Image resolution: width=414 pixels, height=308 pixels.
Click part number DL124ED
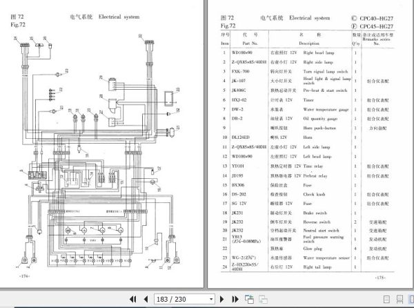pyautogui.click(x=240, y=137)
